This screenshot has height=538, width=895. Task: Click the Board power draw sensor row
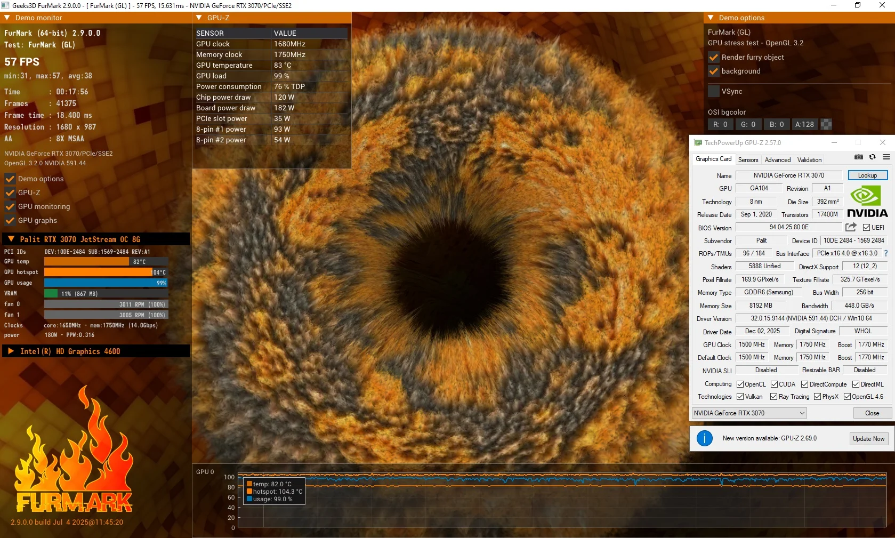271,108
